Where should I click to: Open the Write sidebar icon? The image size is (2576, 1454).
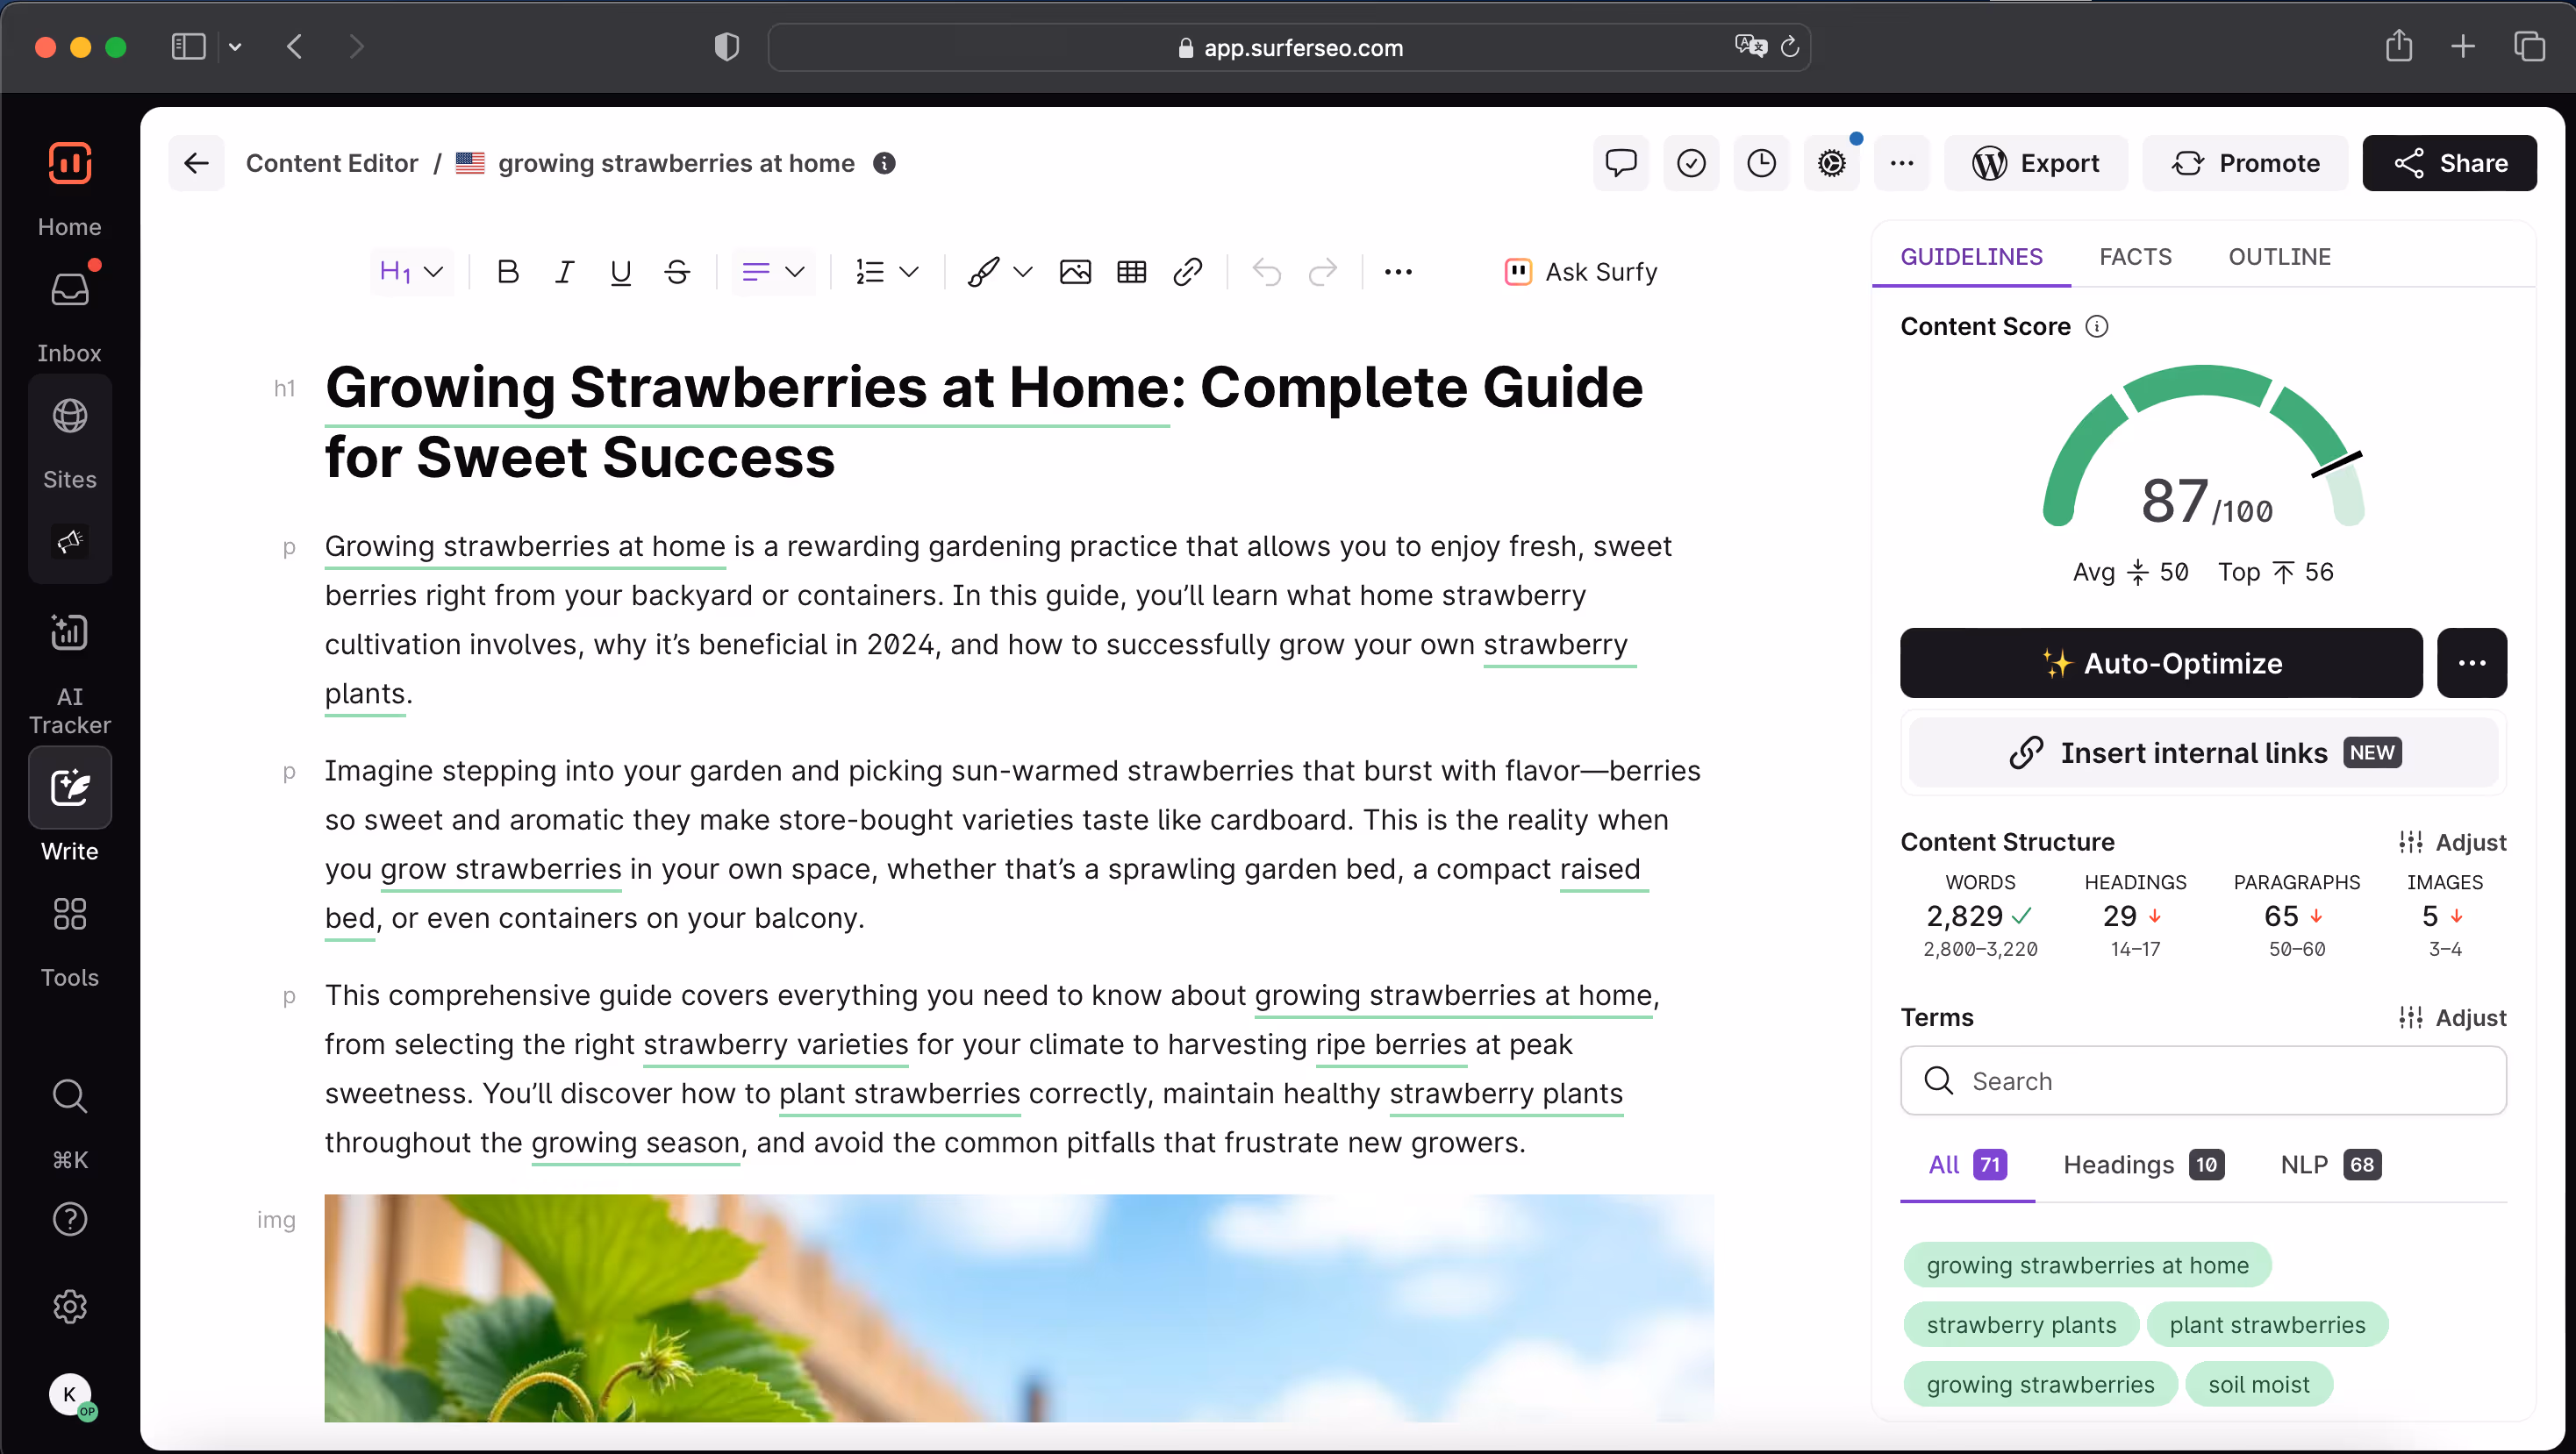(x=70, y=788)
